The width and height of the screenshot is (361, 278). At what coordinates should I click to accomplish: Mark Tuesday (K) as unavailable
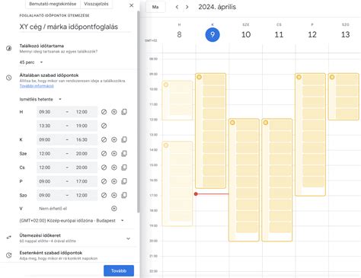(x=104, y=139)
